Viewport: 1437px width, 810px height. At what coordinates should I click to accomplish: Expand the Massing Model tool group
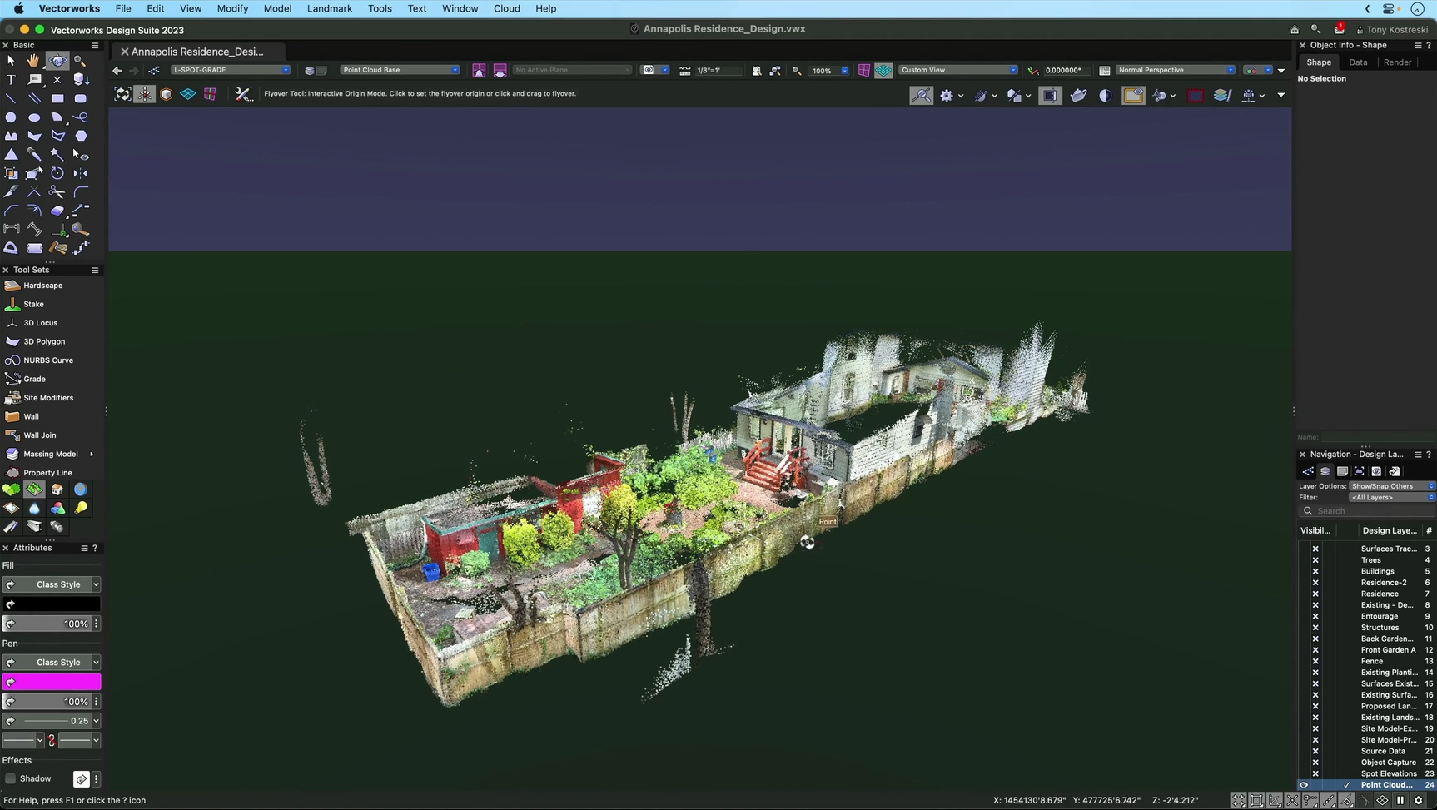tap(91, 454)
